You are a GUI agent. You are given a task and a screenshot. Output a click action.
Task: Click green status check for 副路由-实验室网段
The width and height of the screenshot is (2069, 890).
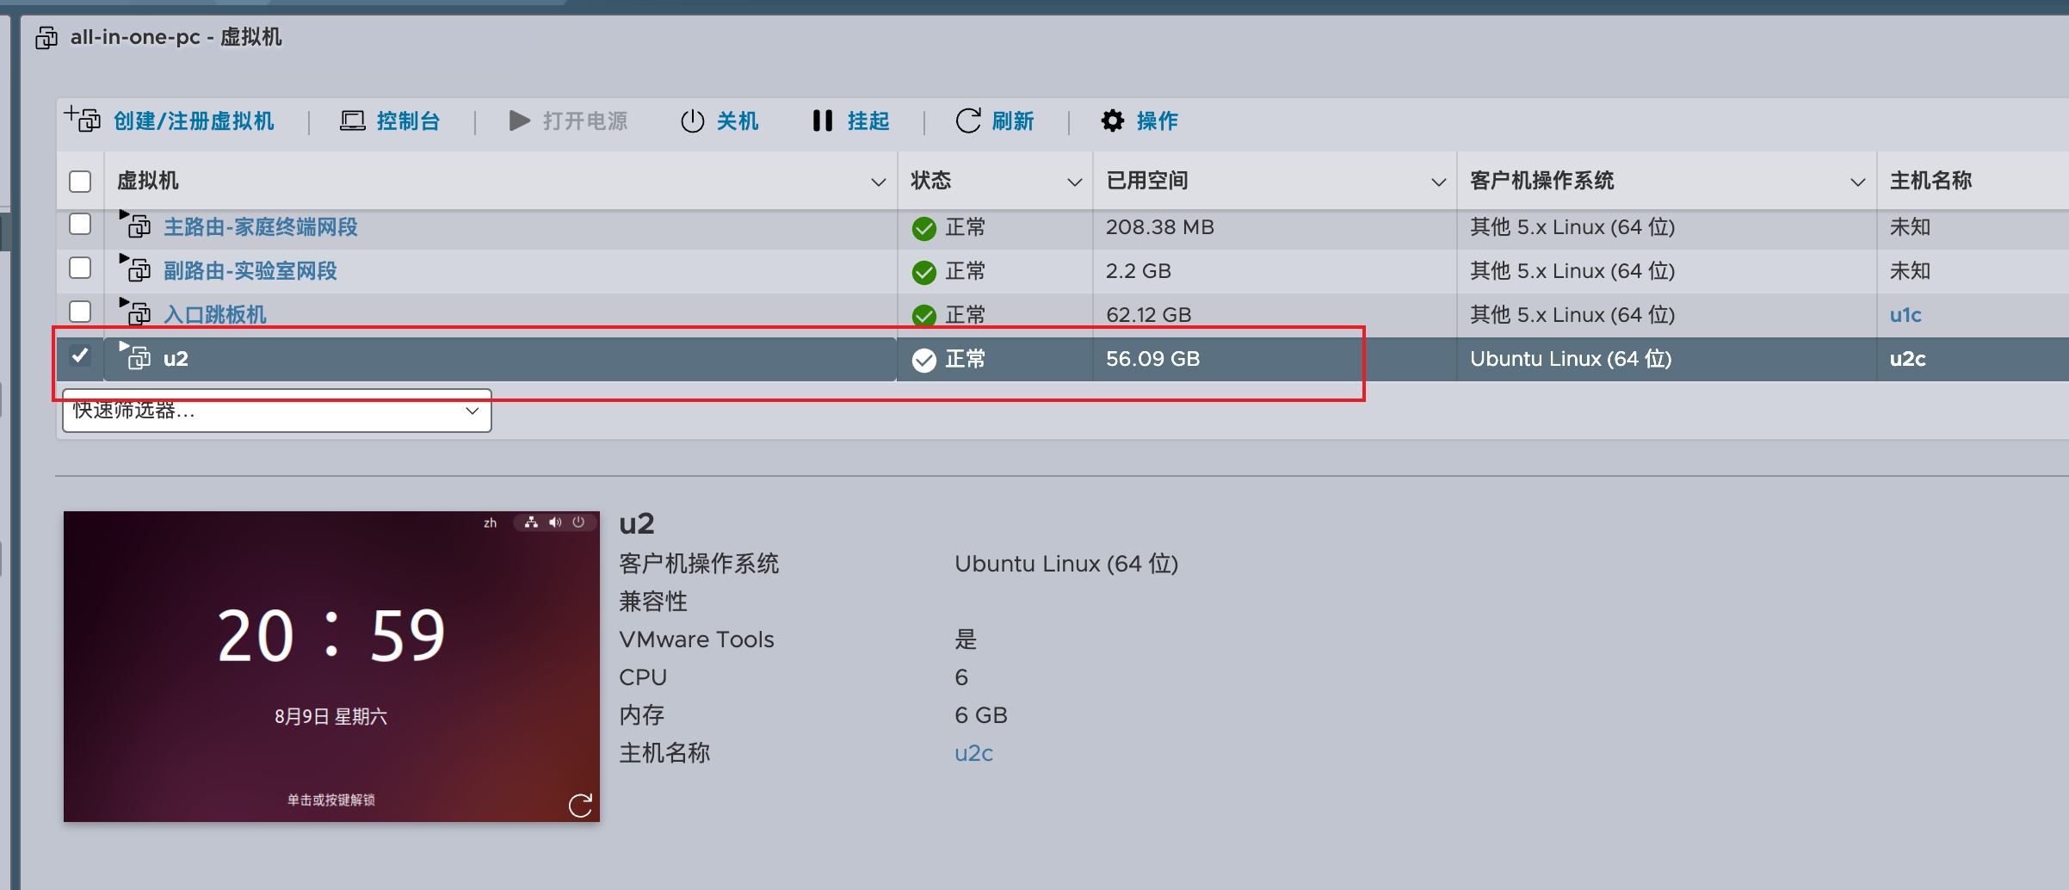tap(924, 272)
